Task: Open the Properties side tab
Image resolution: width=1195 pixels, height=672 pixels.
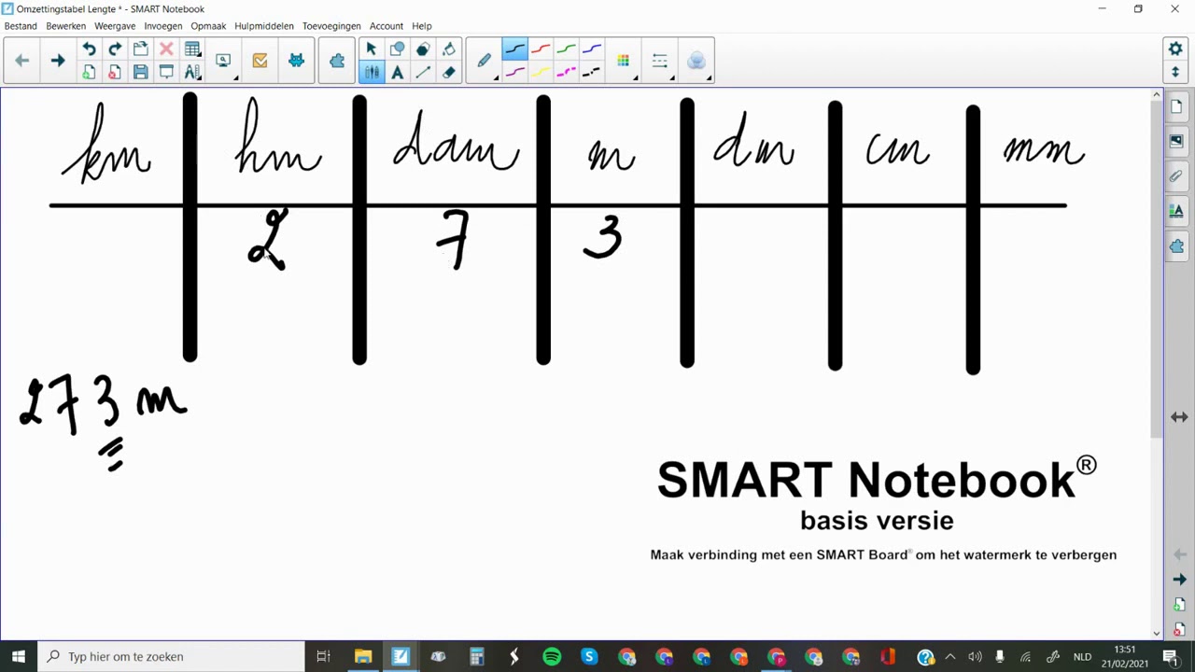Action: coord(1176,211)
